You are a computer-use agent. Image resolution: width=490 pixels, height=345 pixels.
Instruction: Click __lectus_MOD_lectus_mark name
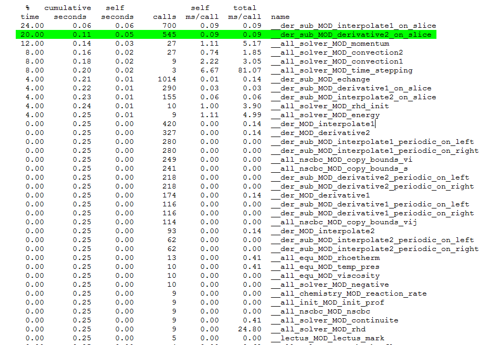pyautogui.click(x=328, y=338)
